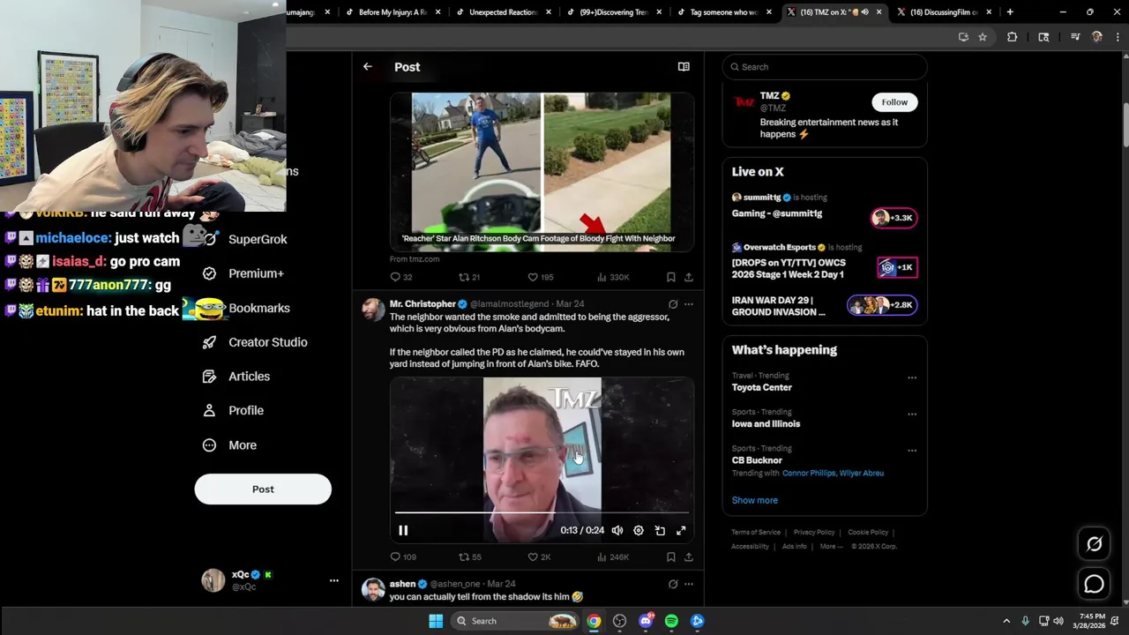
Task: Bookmark the TMZ post with 330K views
Action: (671, 277)
